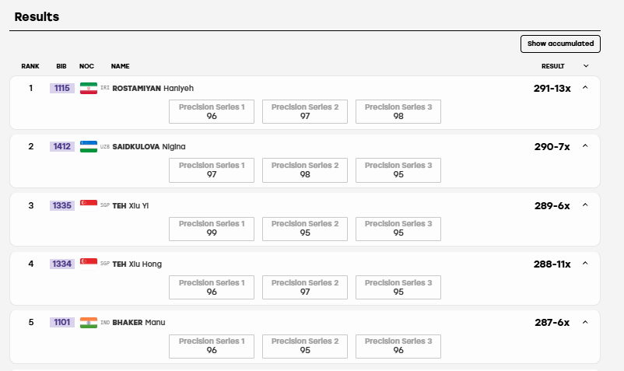Screen dimensions: 624x371
Task: Sort by the RESULT column header
Action: (x=552, y=66)
